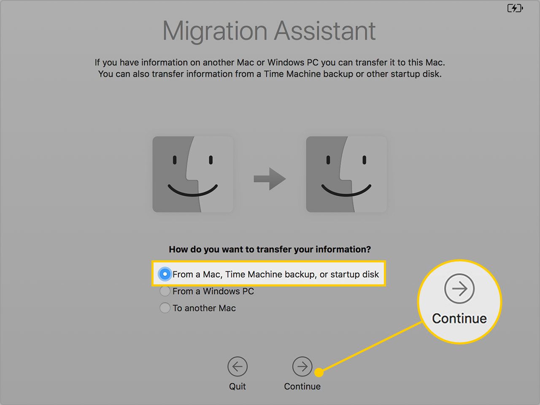The width and height of the screenshot is (540, 405).
Task: Click the 'To another Mac' option text
Action: (204, 308)
